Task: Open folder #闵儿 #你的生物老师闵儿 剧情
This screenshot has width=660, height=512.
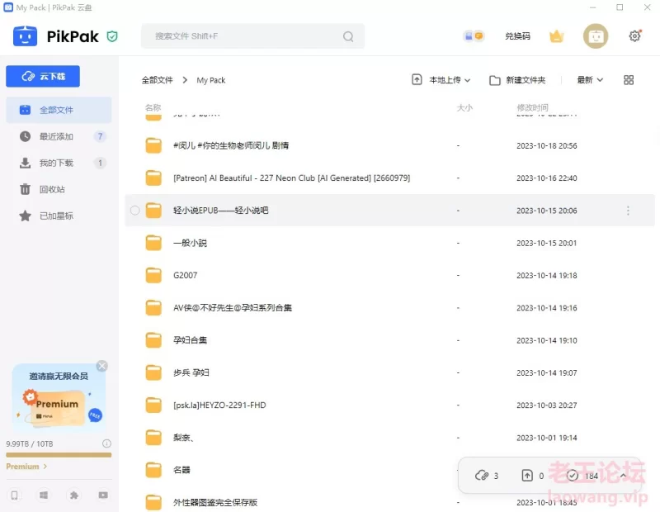Action: click(231, 145)
